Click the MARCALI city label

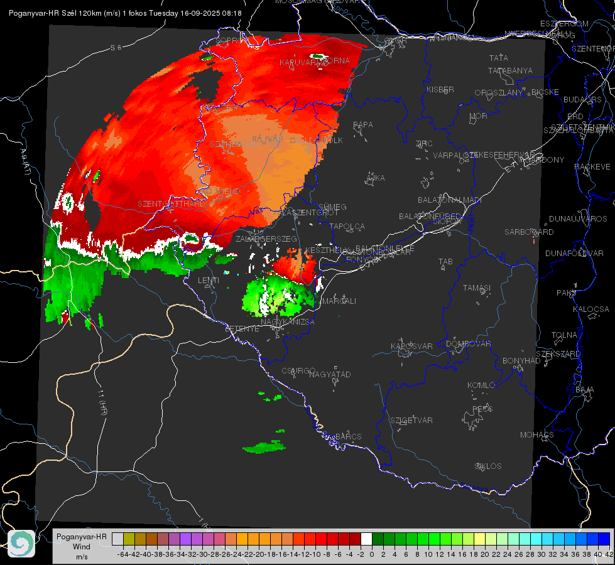339,301
